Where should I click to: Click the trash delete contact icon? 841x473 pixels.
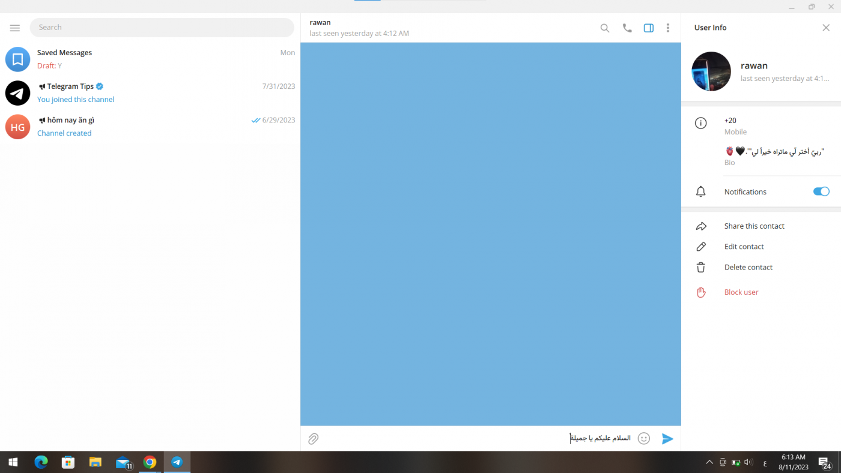700,267
